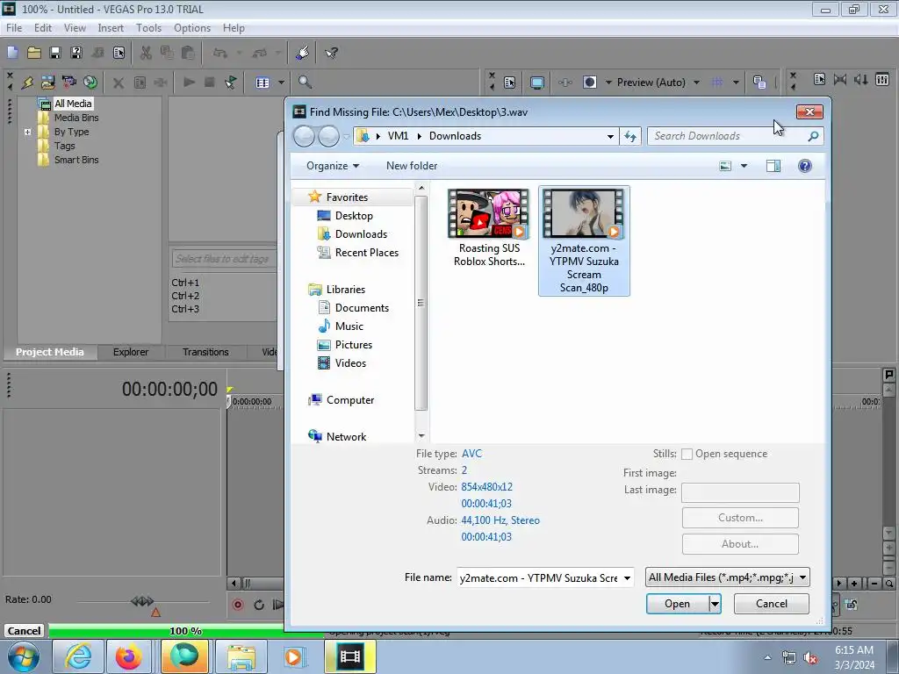Screen dimensions: 899x674
Task: Open the change view dropdown arrow
Action: [744, 166]
